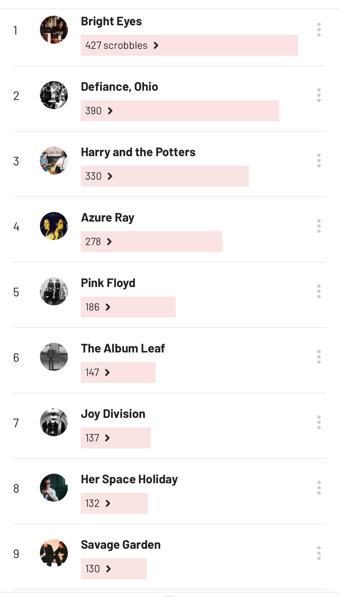Open more options for Bright Eyes

click(x=319, y=30)
